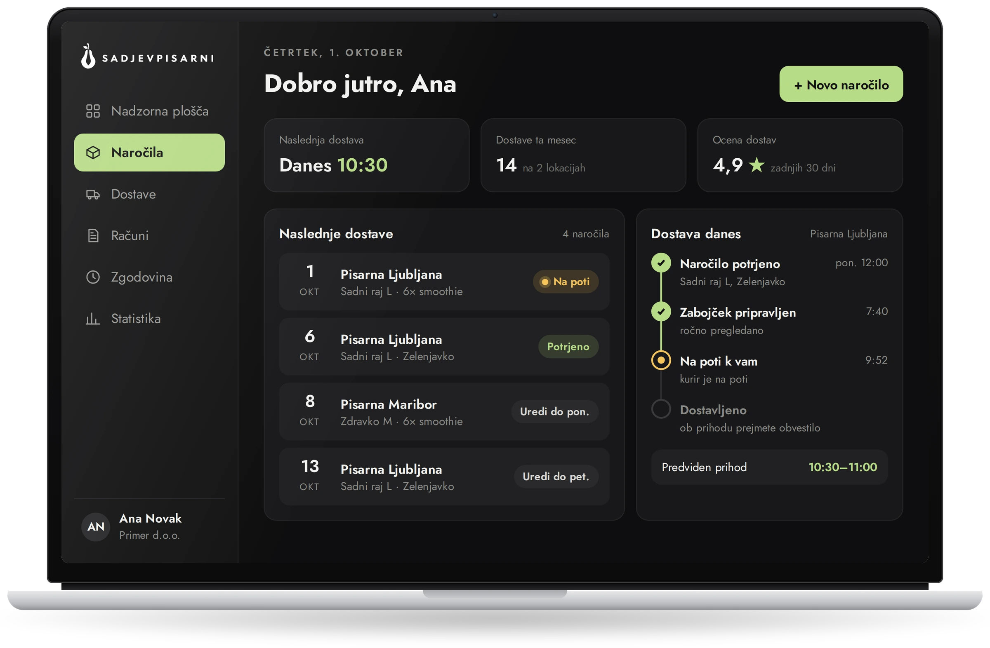This screenshot has height=648, width=990.
Task: Click the Naročila box icon
Action: (93, 153)
